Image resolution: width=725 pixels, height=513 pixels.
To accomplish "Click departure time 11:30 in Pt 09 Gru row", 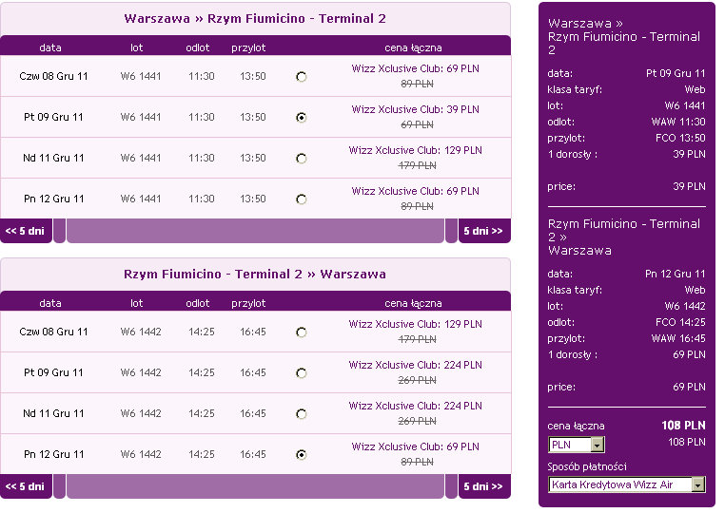I will [x=201, y=117].
